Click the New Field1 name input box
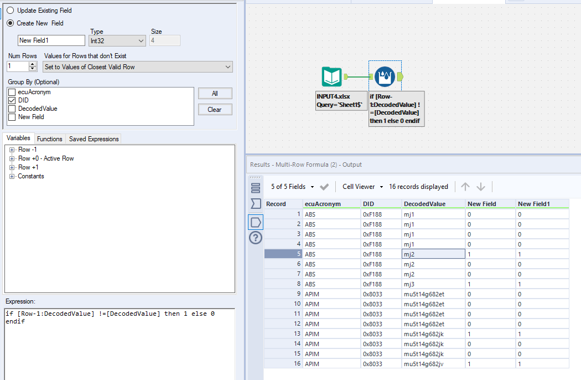 pos(51,40)
